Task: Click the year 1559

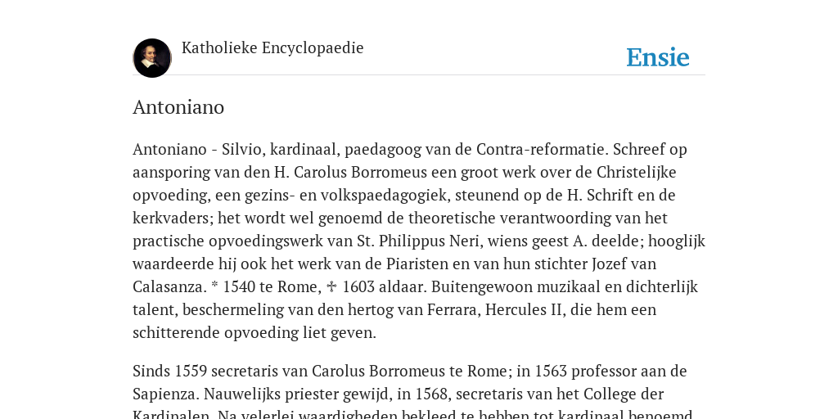Action: click(191, 372)
